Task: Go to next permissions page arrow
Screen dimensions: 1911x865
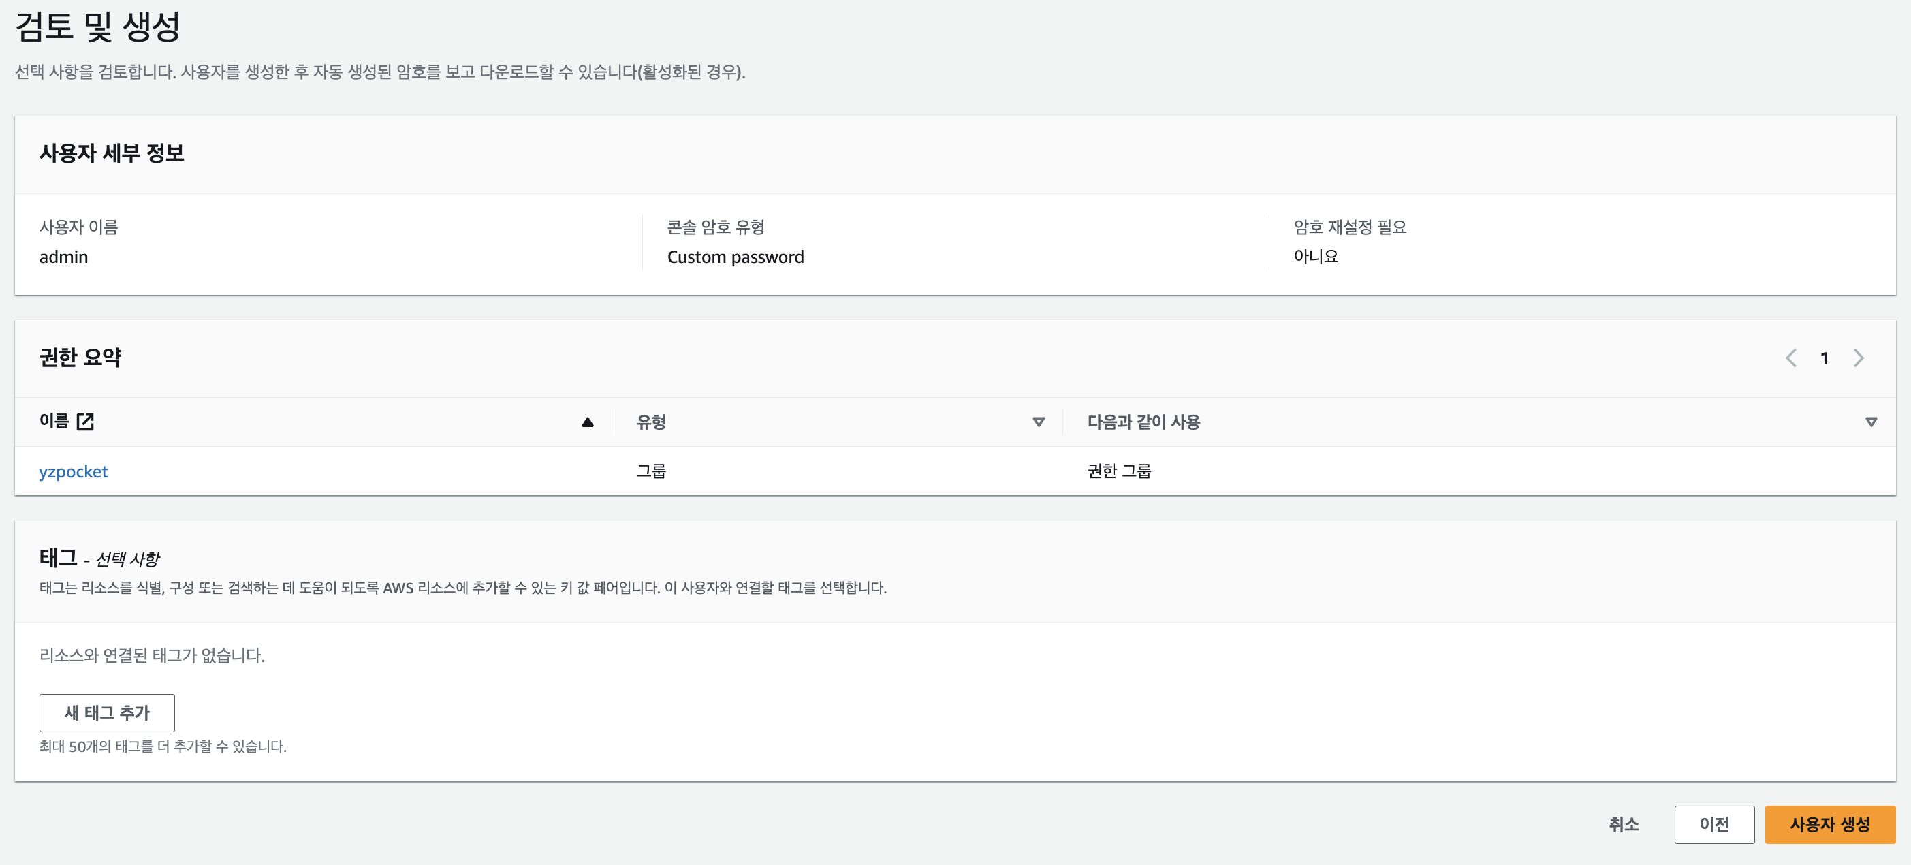Action: tap(1858, 358)
